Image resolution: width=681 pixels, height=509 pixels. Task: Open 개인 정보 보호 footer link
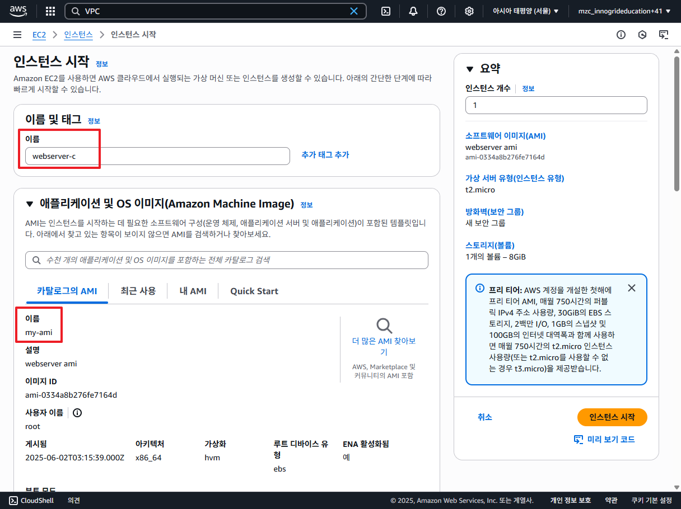click(x=571, y=501)
